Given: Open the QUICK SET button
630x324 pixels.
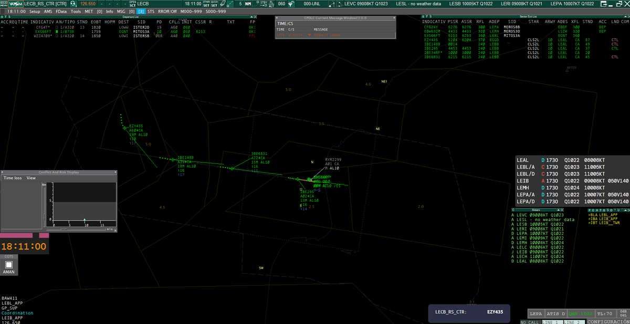Looking at the screenshot, I should [x=214, y=4].
